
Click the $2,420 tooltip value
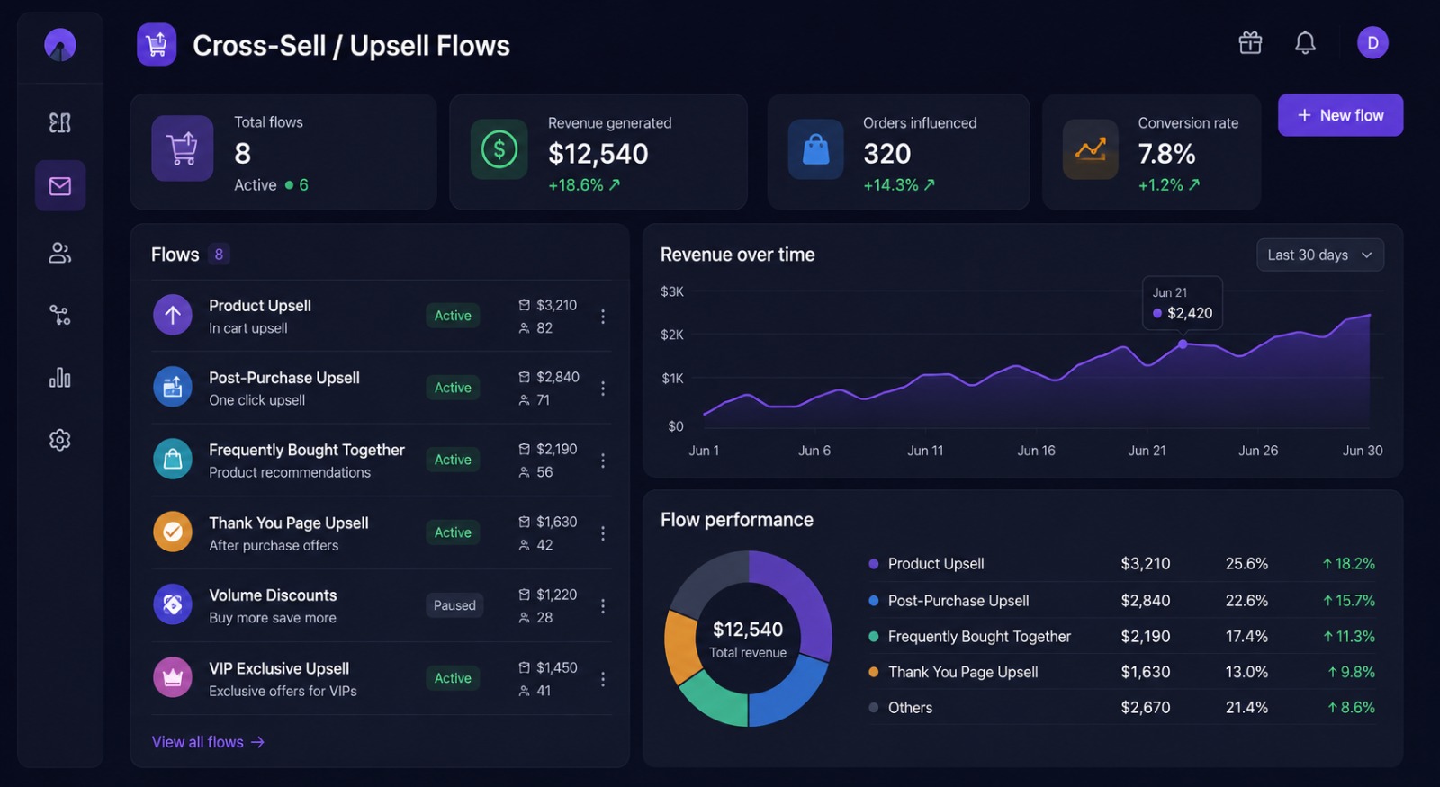pyautogui.click(x=1190, y=313)
